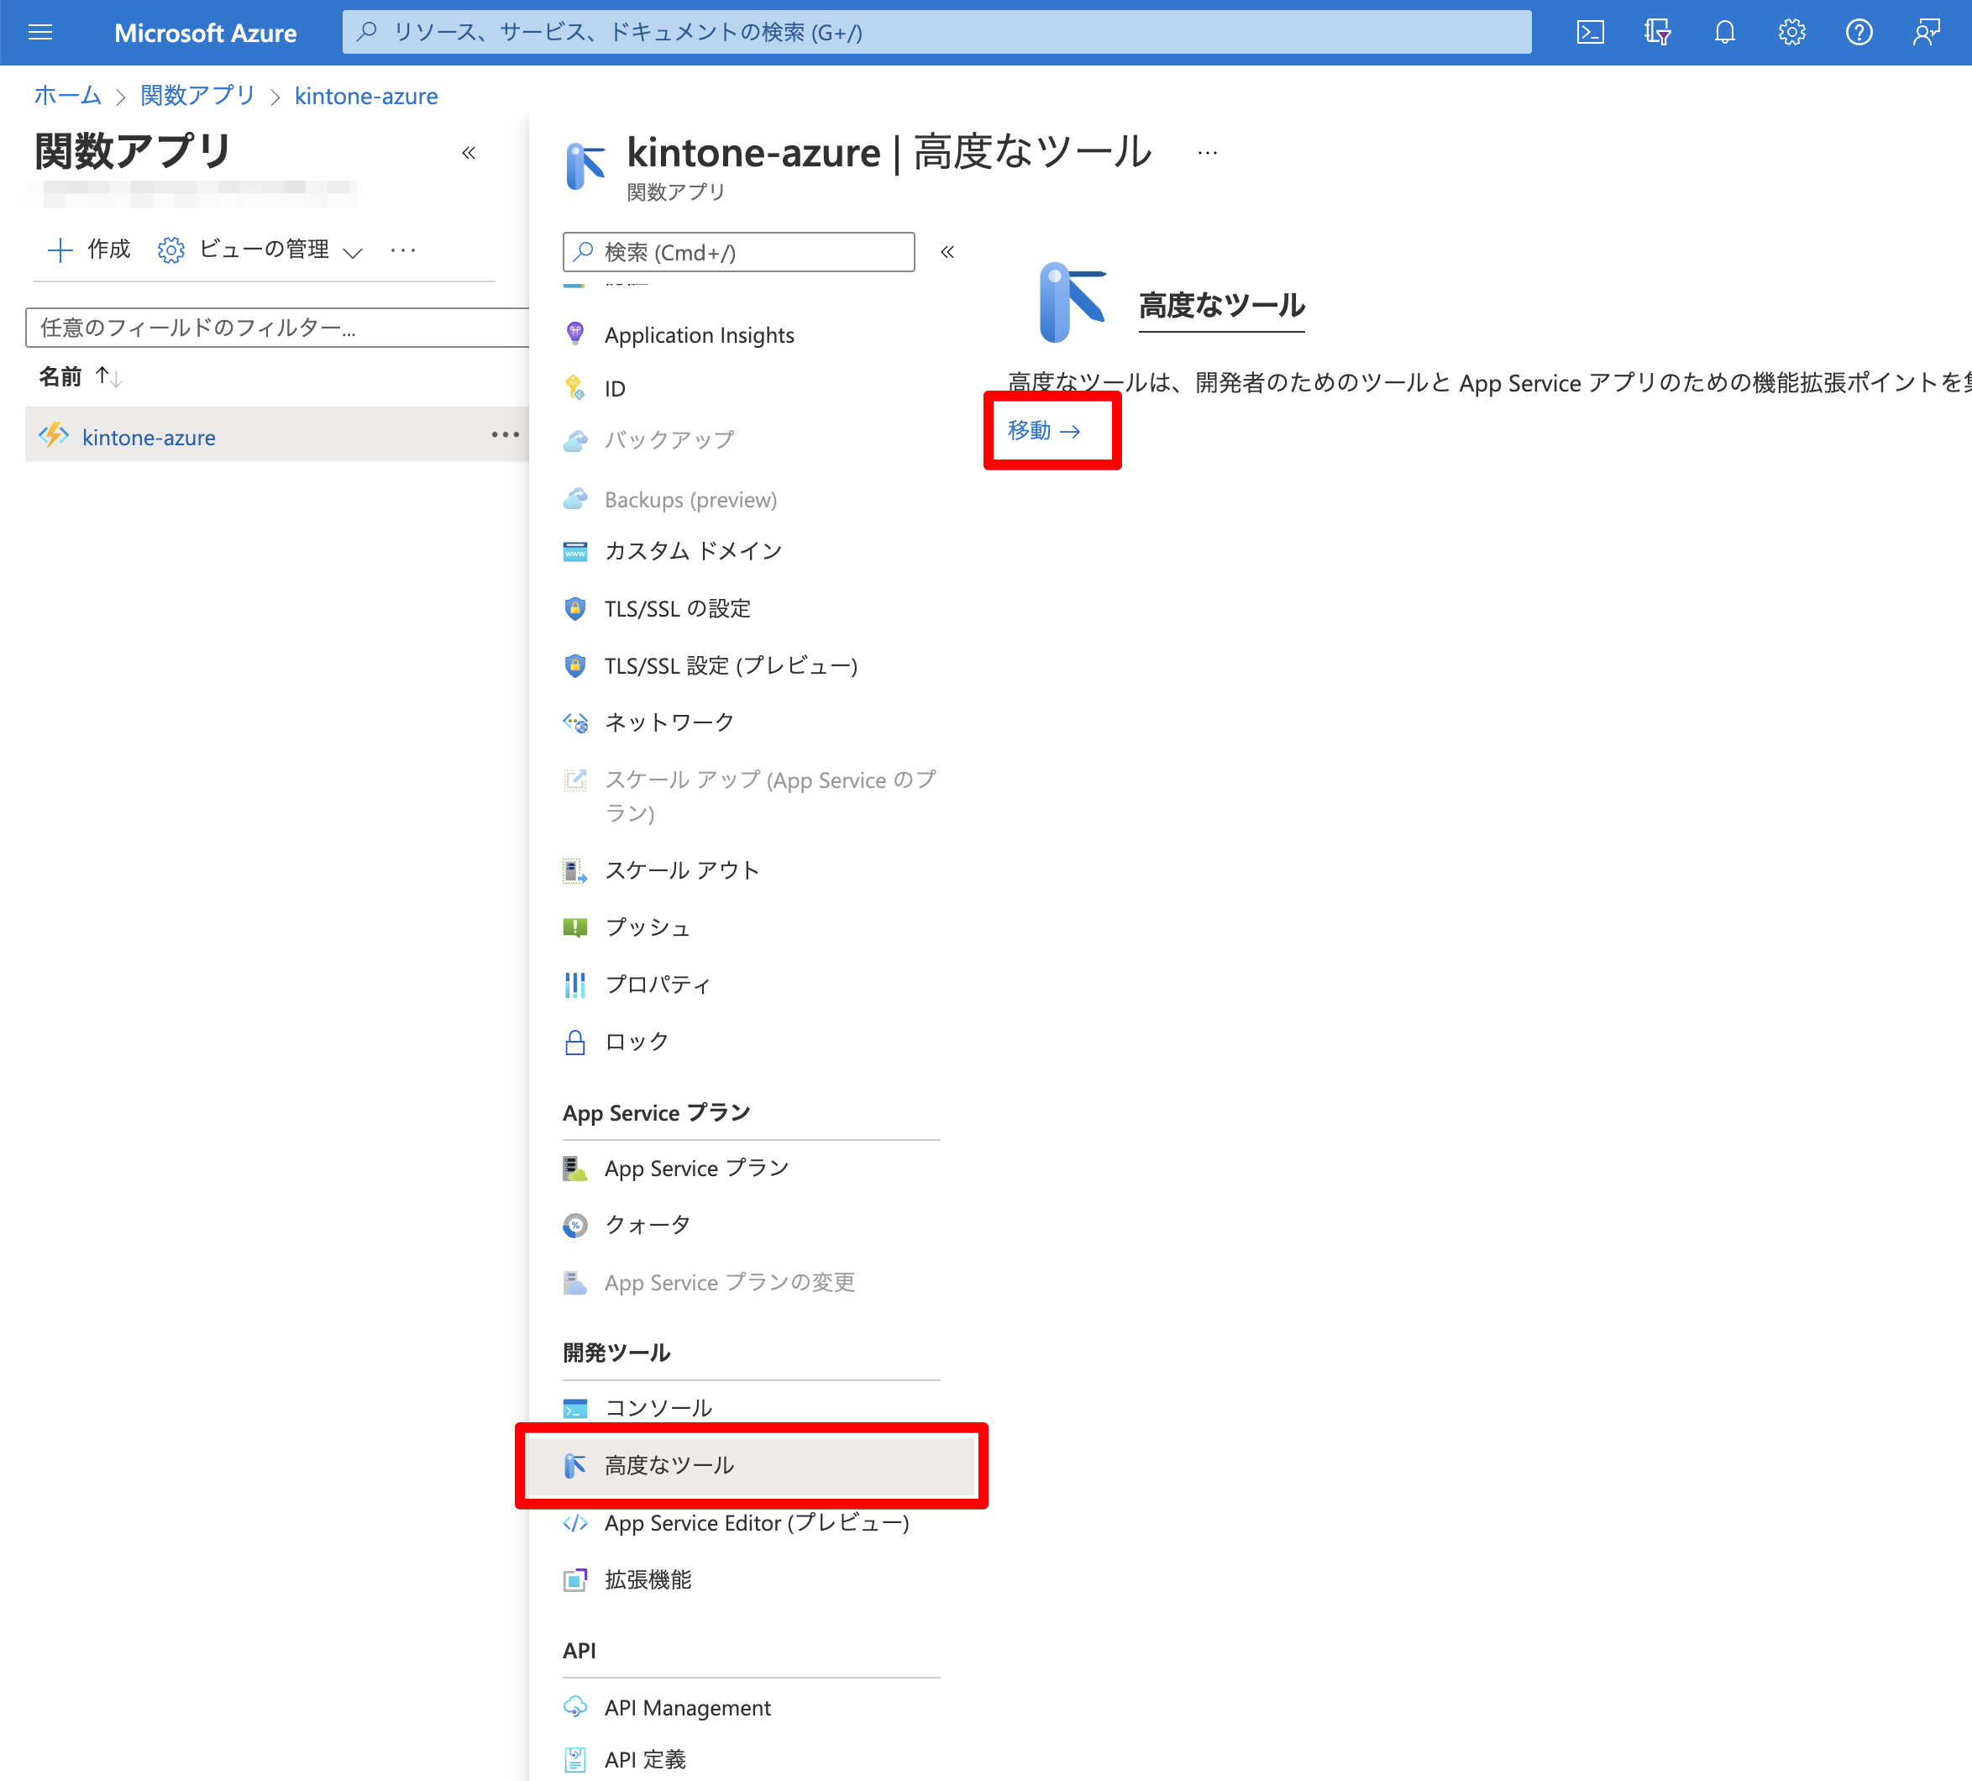1972x1781 pixels.
Task: Select 高度なツール in the resource menu
Action: (751, 1465)
